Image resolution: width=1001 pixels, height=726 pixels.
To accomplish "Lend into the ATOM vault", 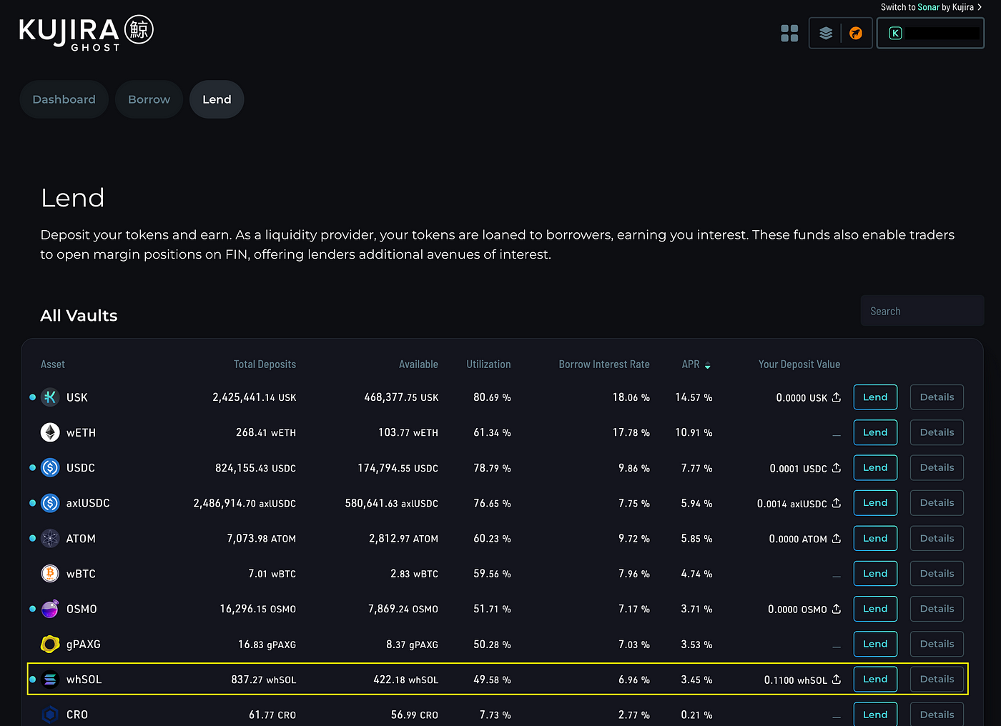I will point(875,538).
